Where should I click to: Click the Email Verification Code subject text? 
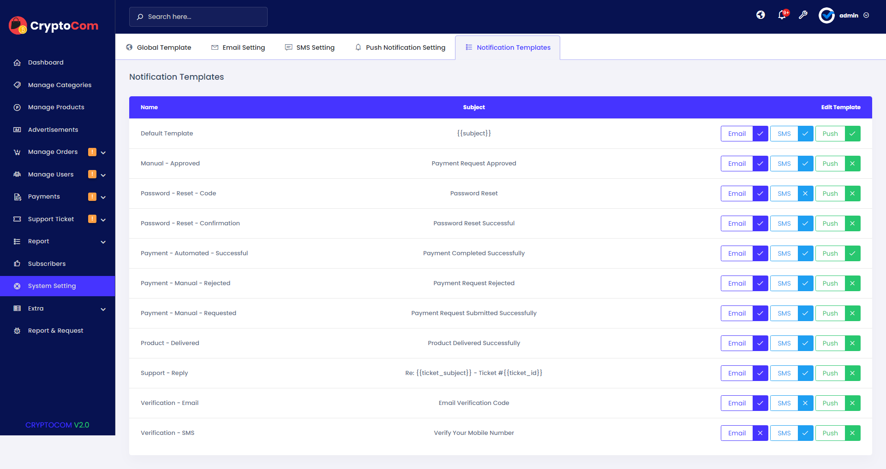point(474,403)
